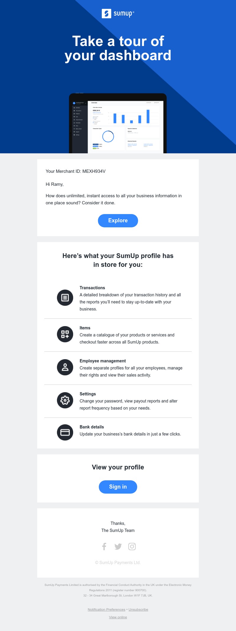Click the Settings gear icon
Screen dimensions: 236x631
(65, 400)
